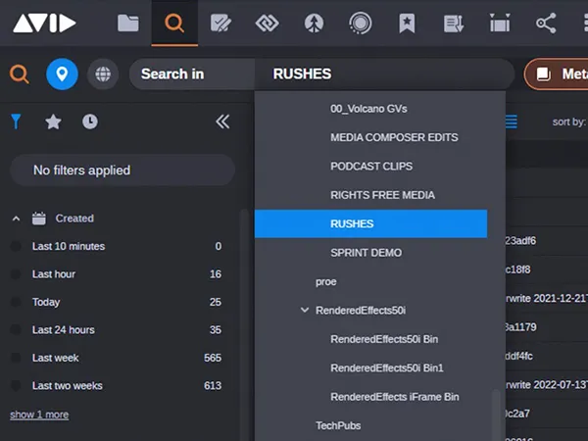The width and height of the screenshot is (588, 441).
Task: Toggle the globe federated search button
Action: (103, 73)
